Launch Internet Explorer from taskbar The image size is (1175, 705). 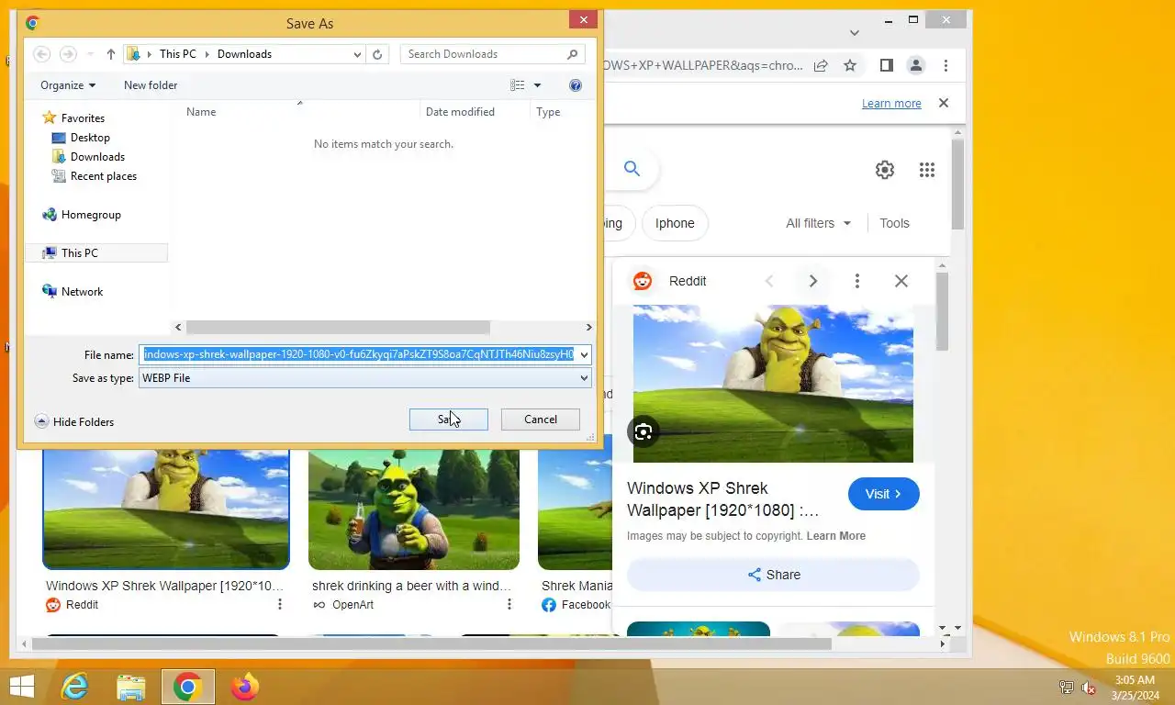74,687
